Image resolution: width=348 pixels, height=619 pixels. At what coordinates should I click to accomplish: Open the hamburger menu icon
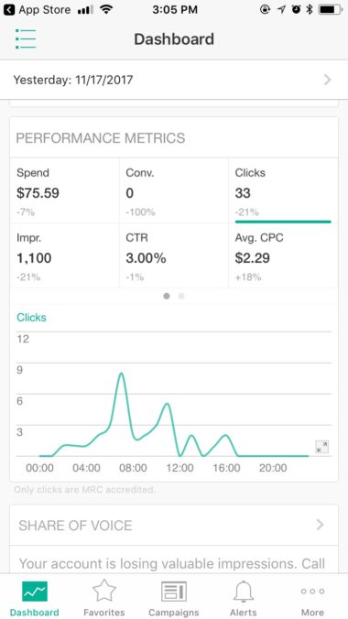tap(26, 39)
